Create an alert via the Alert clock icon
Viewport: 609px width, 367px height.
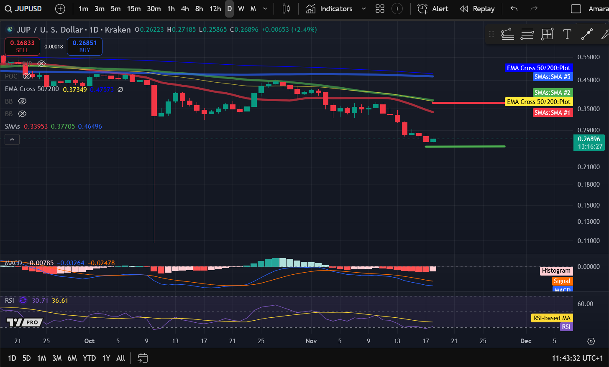click(x=422, y=8)
